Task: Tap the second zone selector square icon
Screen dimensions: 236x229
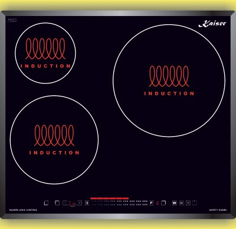Action: click(57, 203)
